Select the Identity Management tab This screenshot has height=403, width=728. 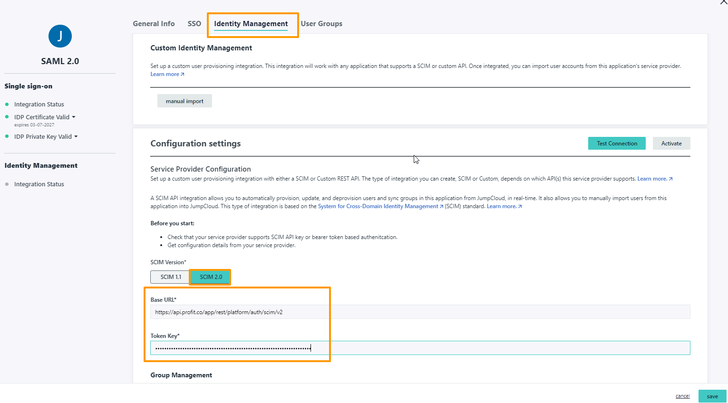pos(251,24)
